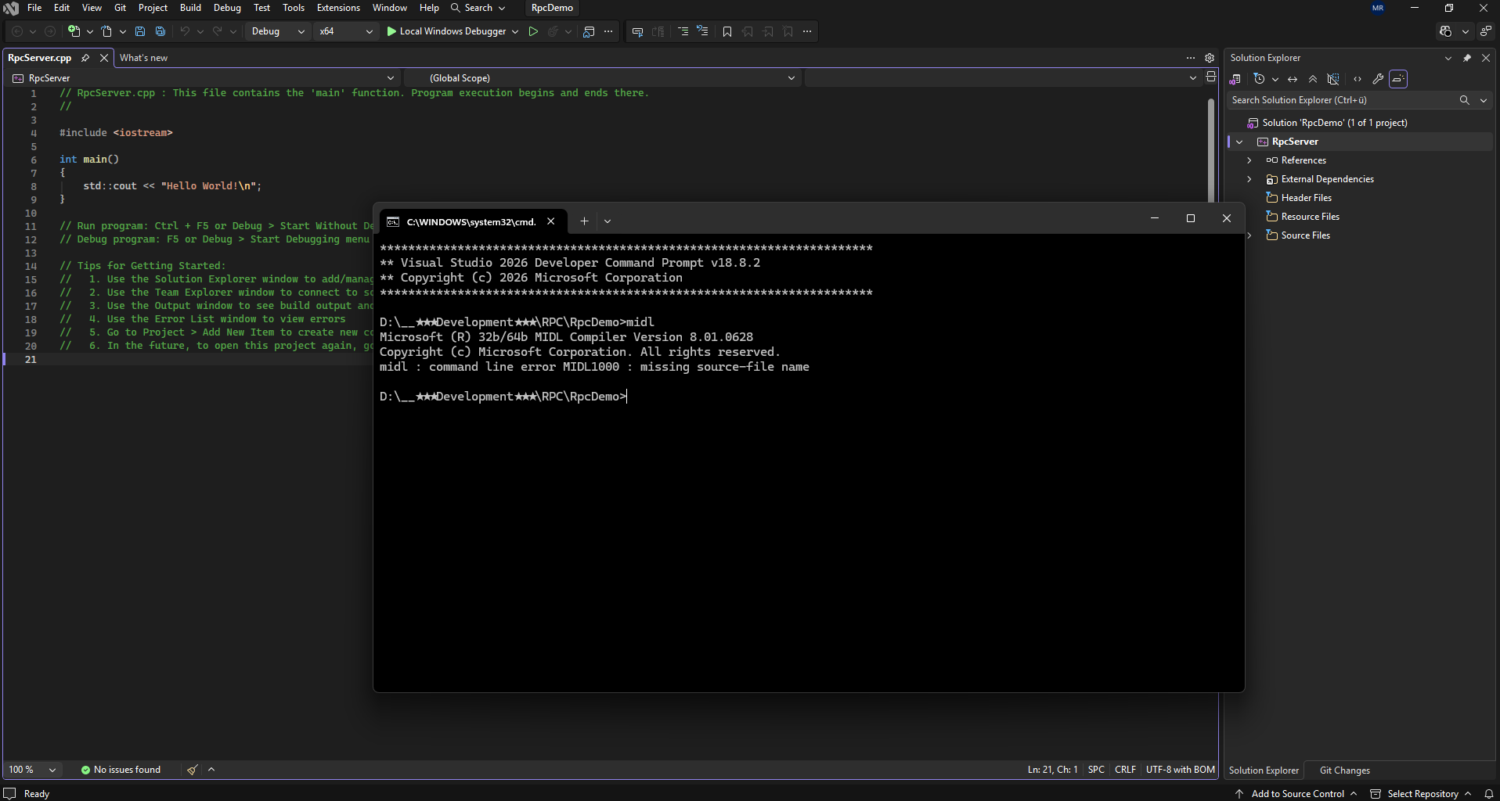
Task: Switch views icon in Solution Explorer toolbar
Action: click(x=1235, y=79)
